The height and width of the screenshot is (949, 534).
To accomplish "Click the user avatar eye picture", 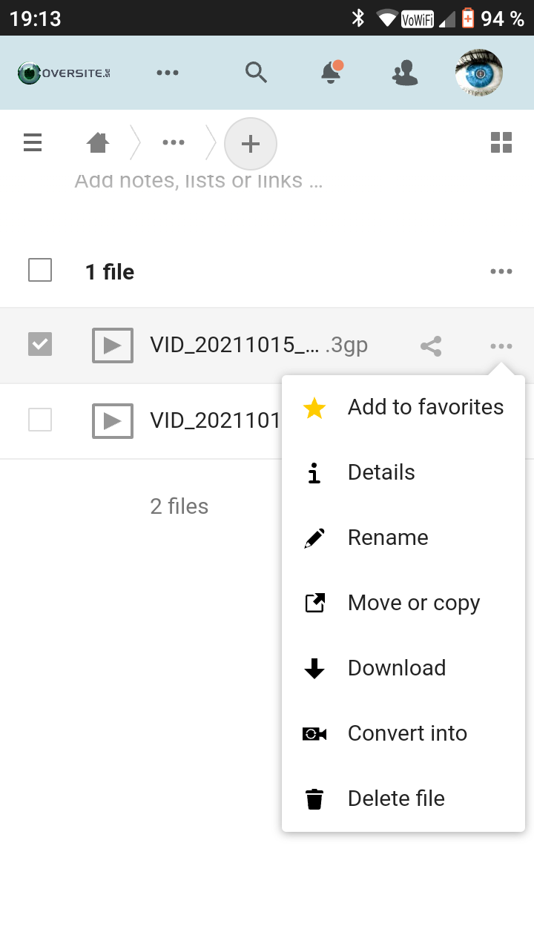I will click(478, 73).
